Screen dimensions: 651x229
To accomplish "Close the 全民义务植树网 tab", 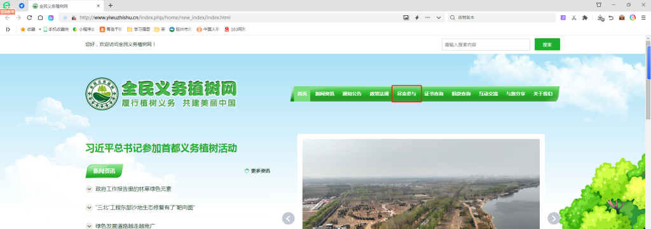I will point(99,6).
